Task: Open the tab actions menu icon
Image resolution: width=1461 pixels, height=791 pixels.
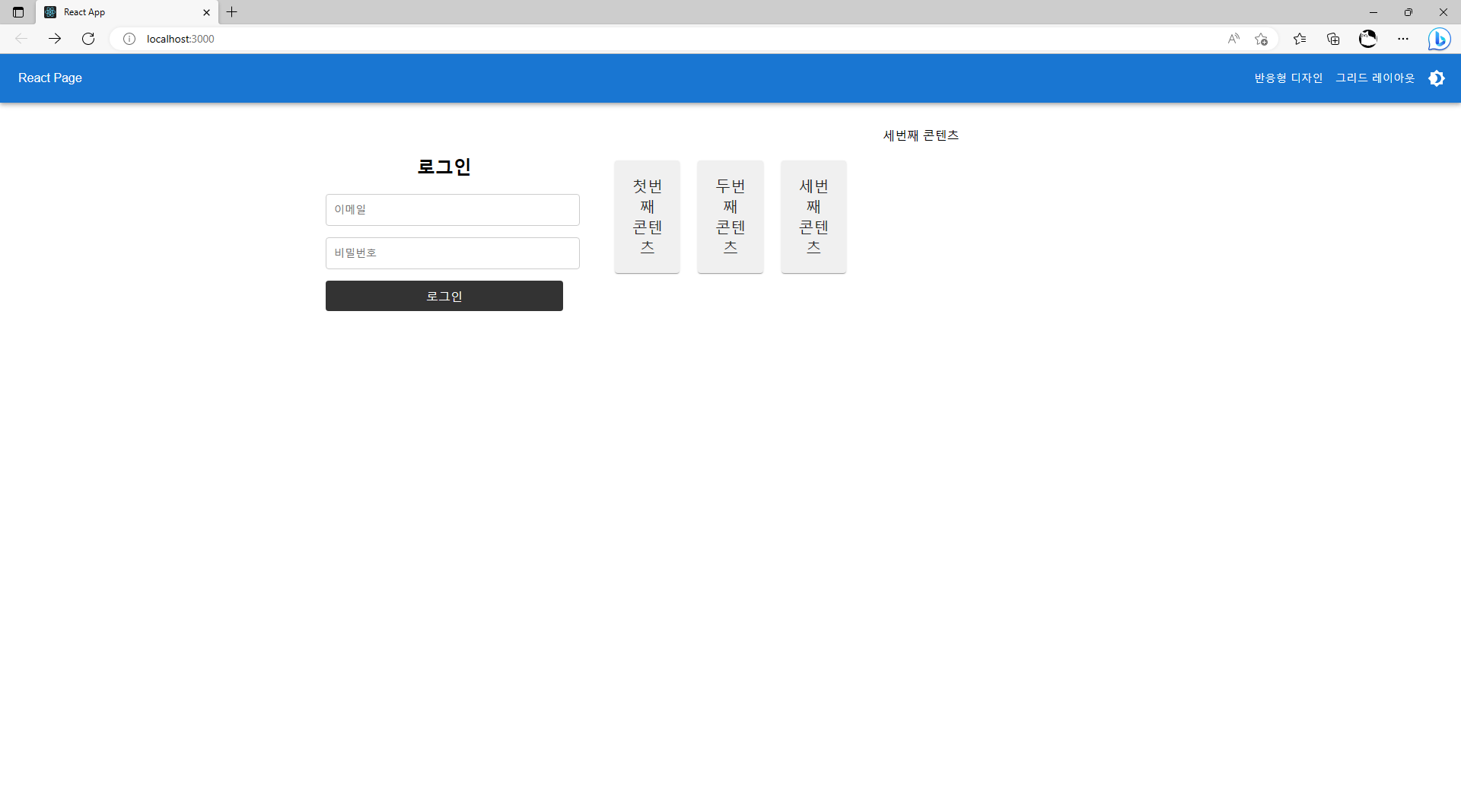Action: (x=18, y=12)
